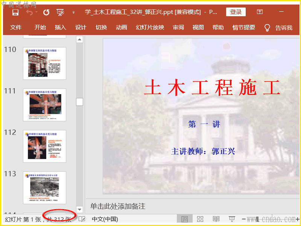
Task: Select slide 111 thumbnail
Action: pyautogui.click(x=44, y=105)
